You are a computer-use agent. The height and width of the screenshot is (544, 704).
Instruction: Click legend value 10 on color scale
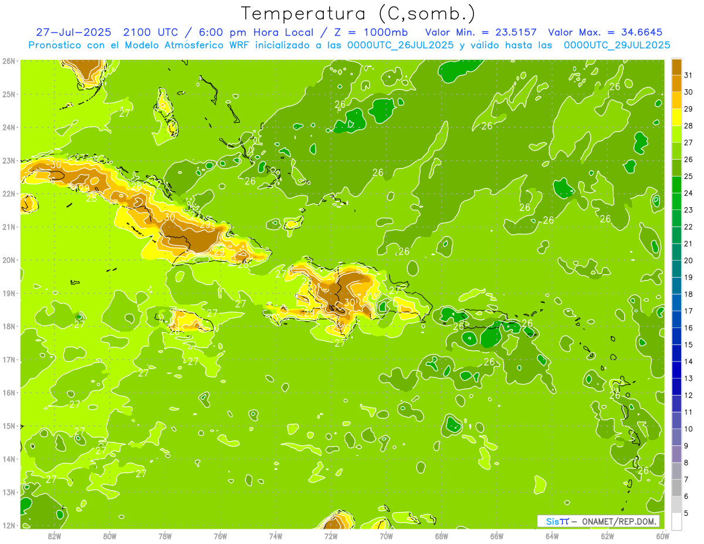point(689,428)
